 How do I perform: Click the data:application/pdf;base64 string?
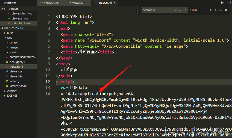(100, 93)
